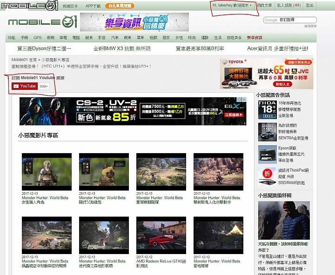
Task: Click the small Mobile01 logo in top bar
Action: tap(29, 5)
